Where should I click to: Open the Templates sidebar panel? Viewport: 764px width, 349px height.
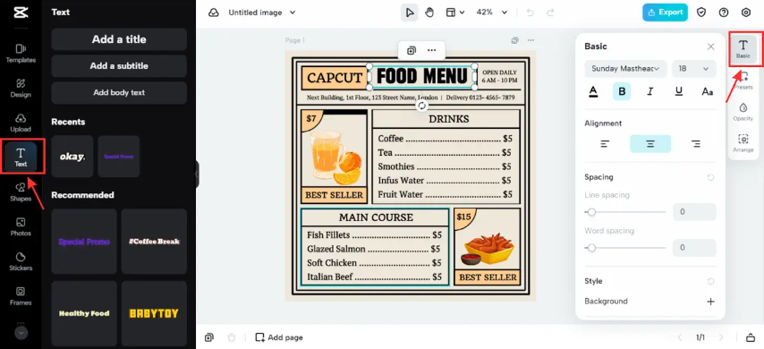tap(21, 54)
